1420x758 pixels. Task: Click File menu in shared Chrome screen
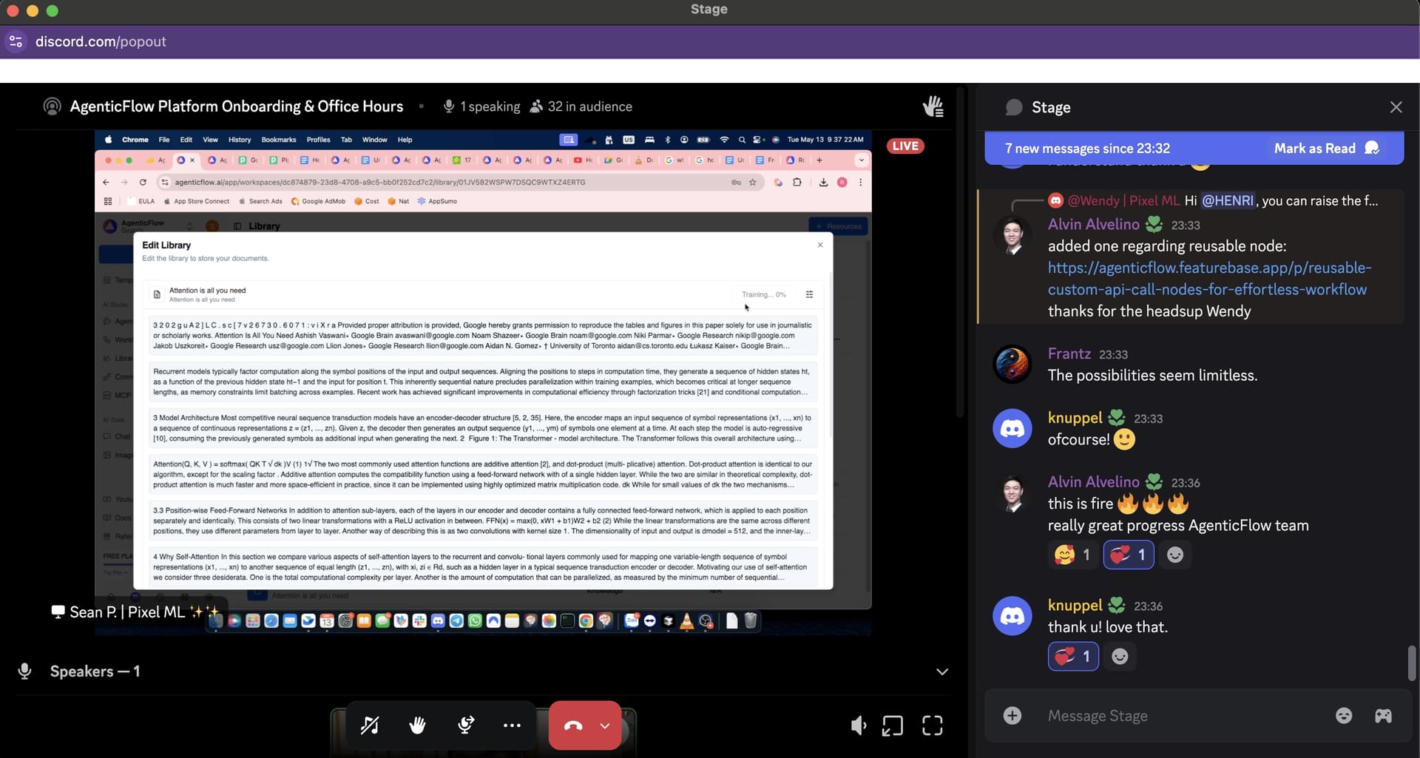pos(164,140)
